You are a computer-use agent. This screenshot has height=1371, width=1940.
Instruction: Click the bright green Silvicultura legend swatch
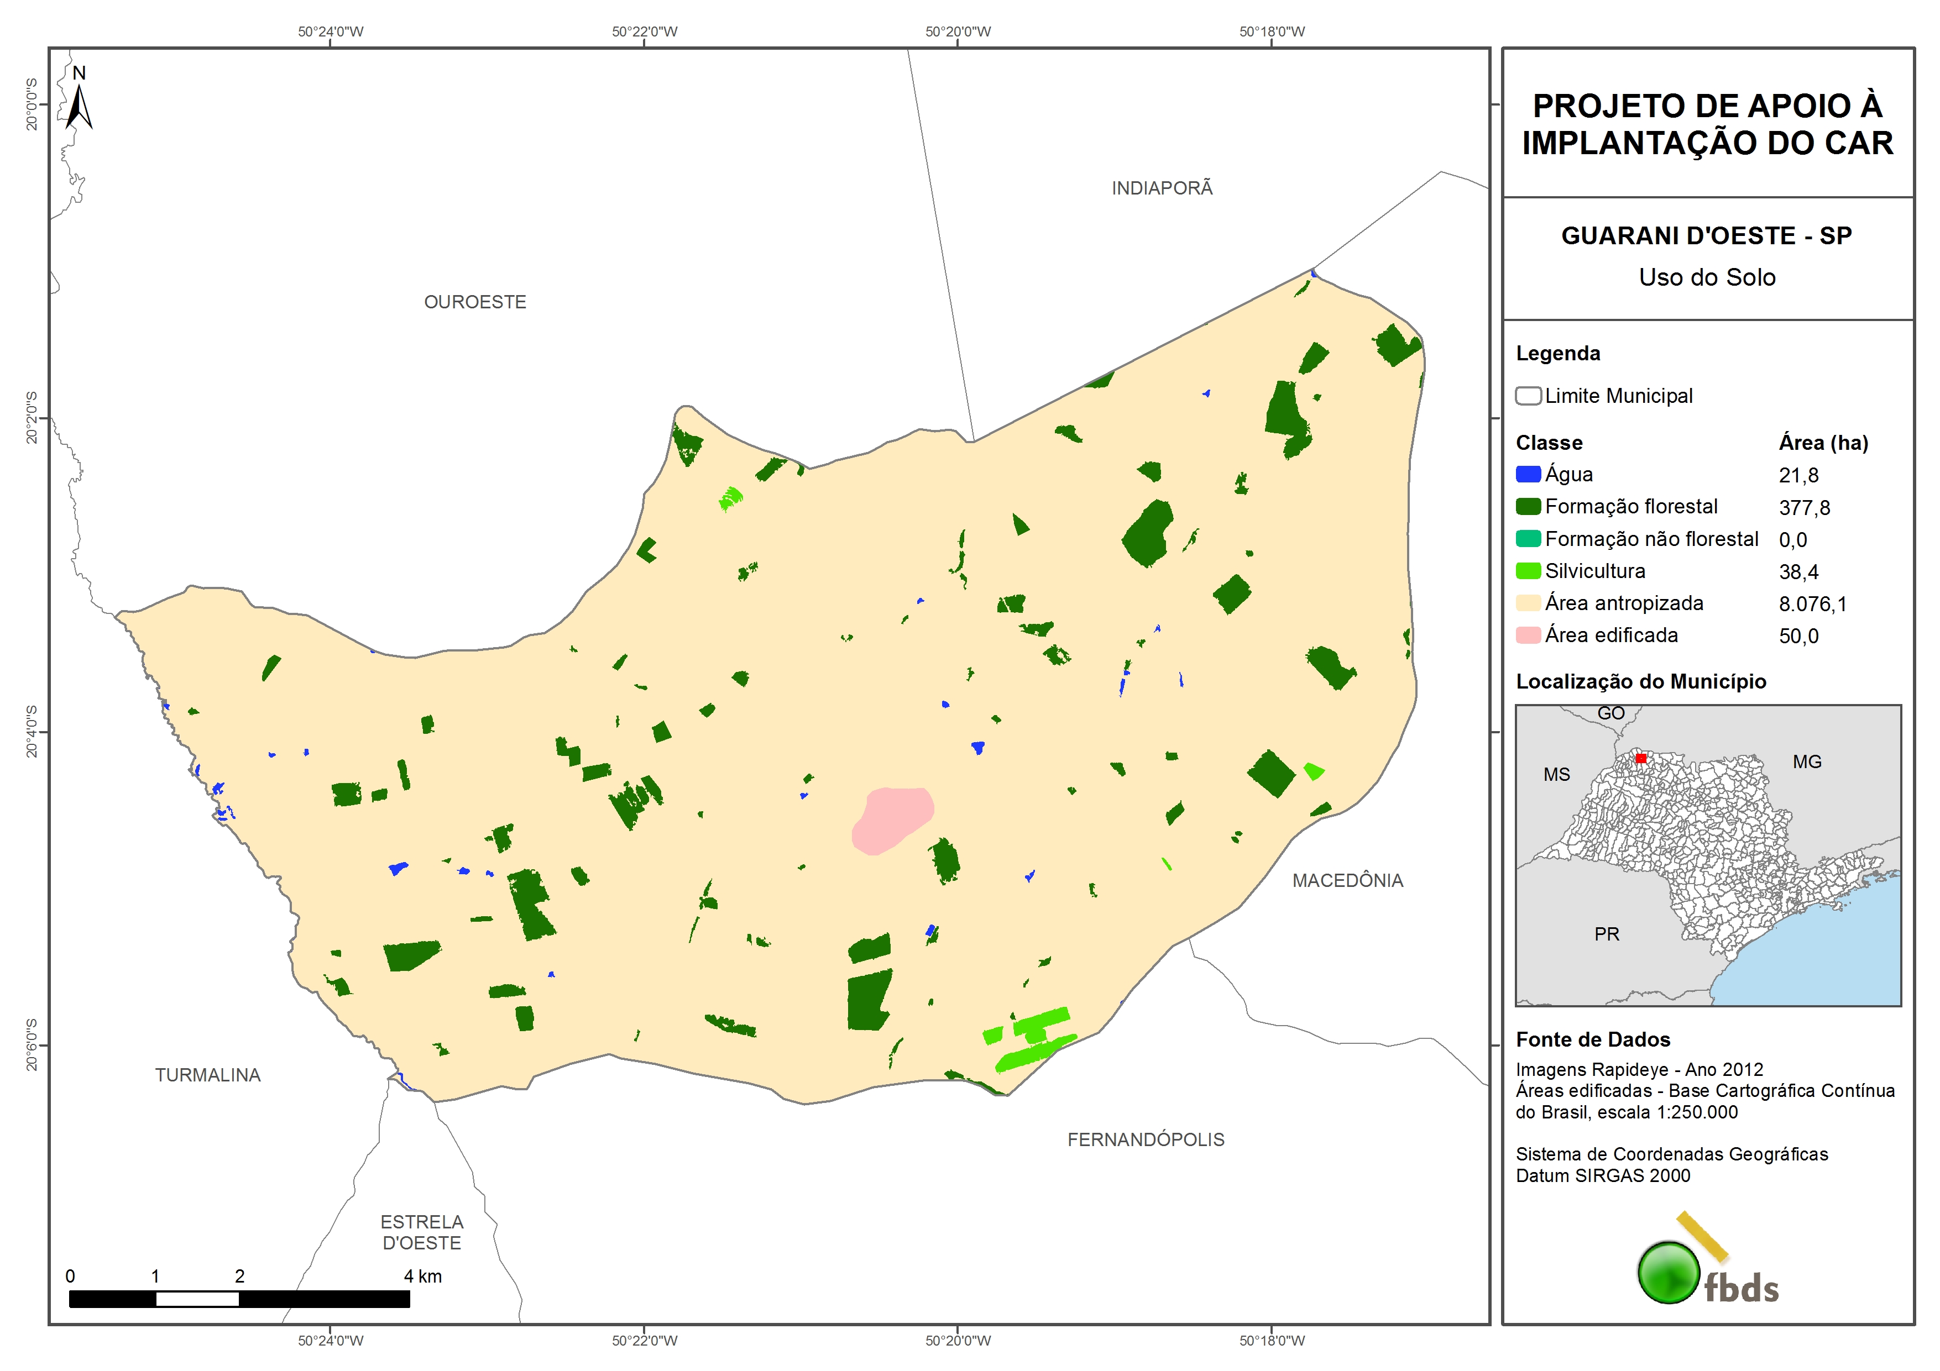click(1528, 570)
